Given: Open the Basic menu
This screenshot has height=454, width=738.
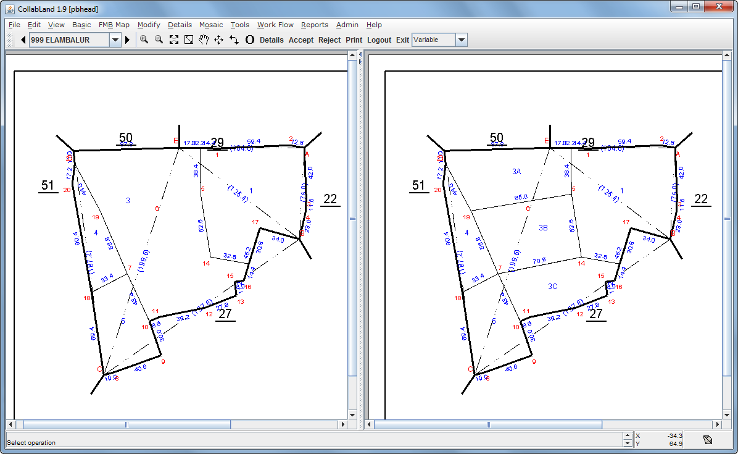Looking at the screenshot, I should [x=81, y=25].
